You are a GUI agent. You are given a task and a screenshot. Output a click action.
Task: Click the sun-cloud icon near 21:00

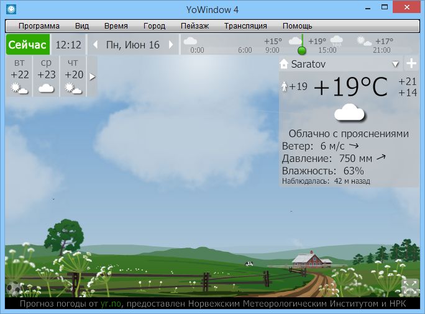363,41
